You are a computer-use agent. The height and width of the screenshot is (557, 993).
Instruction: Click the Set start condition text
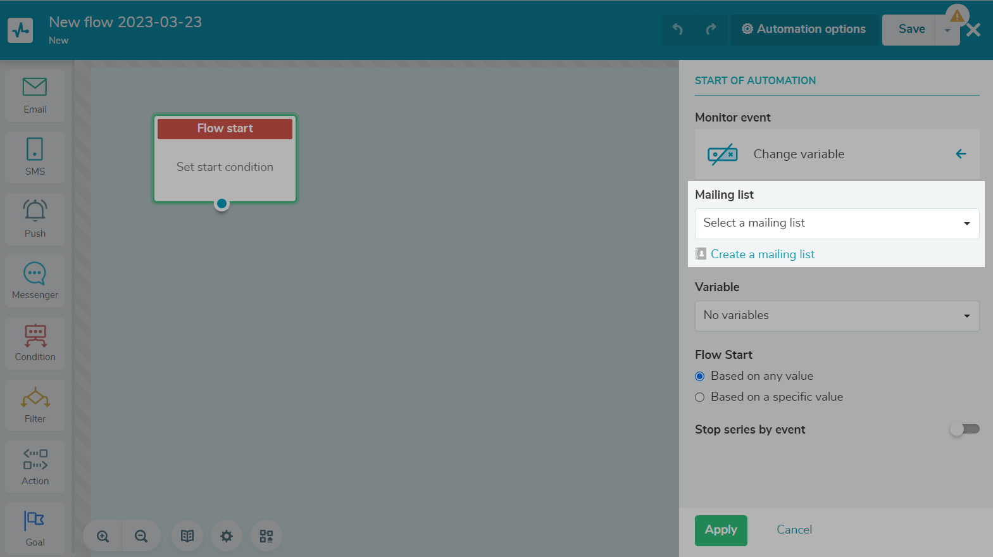click(225, 167)
